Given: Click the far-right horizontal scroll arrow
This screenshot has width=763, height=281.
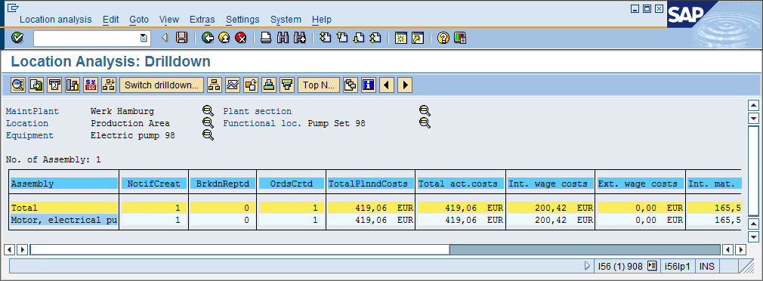Looking at the screenshot, I should (x=740, y=250).
